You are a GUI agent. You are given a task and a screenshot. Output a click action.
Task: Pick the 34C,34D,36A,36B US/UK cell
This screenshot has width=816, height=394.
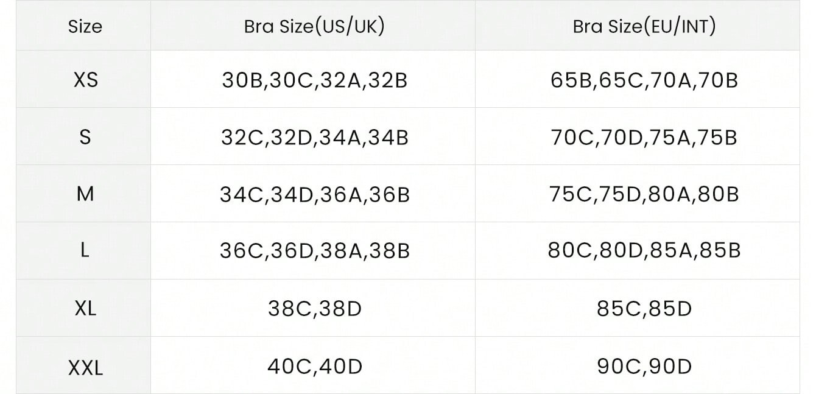point(314,194)
